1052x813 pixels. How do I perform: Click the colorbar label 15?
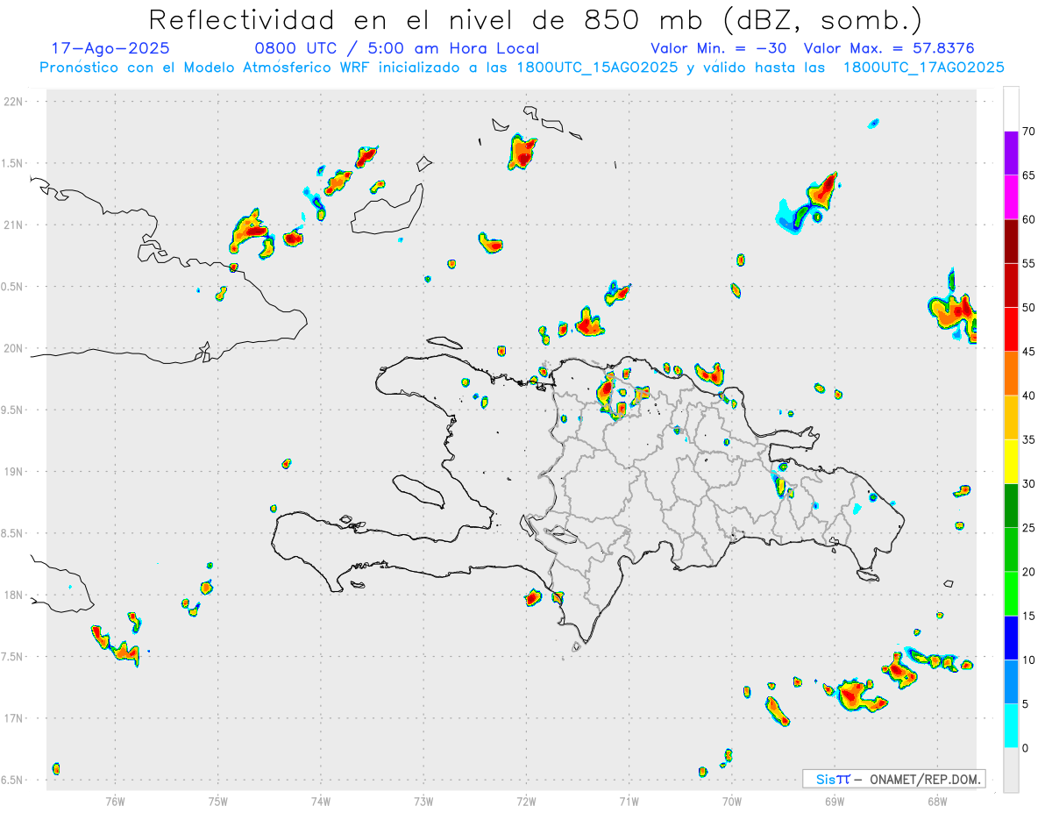pyautogui.click(x=1028, y=616)
